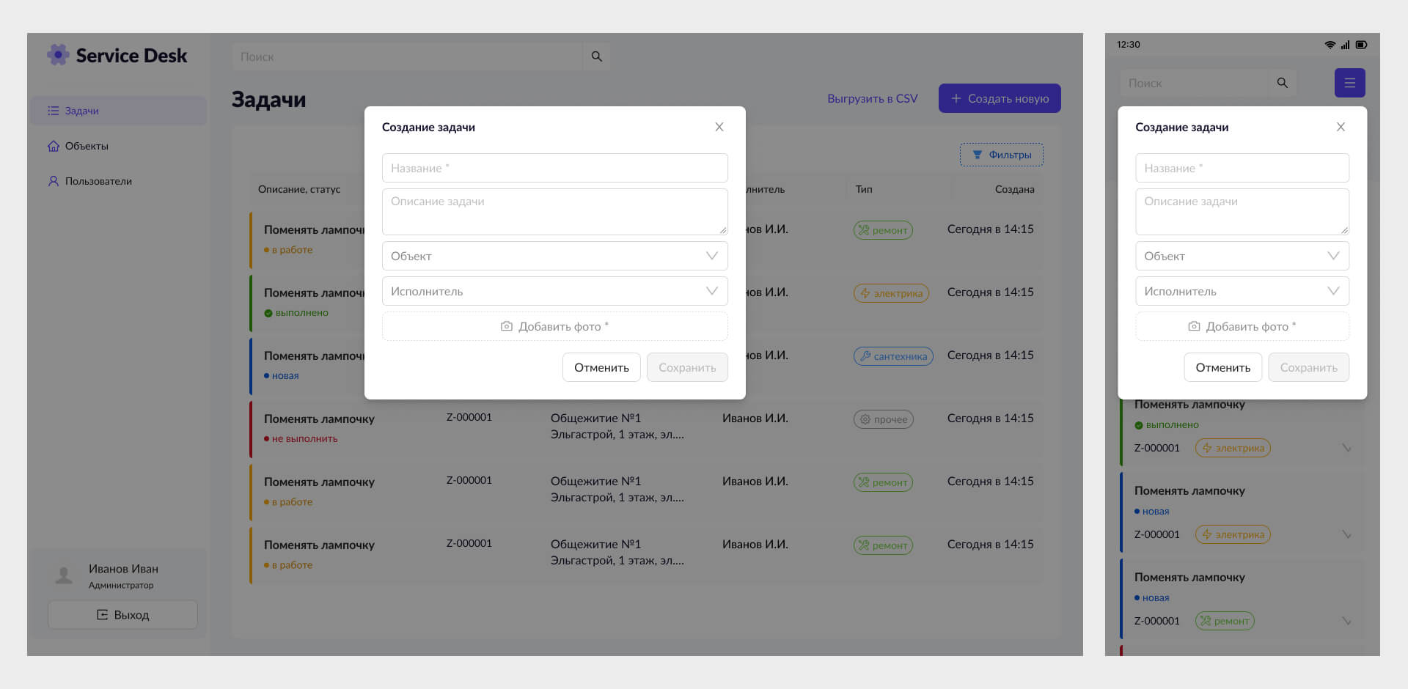The height and width of the screenshot is (689, 1408).
Task: Click Отменить in the desktop dialog
Action: (601, 367)
